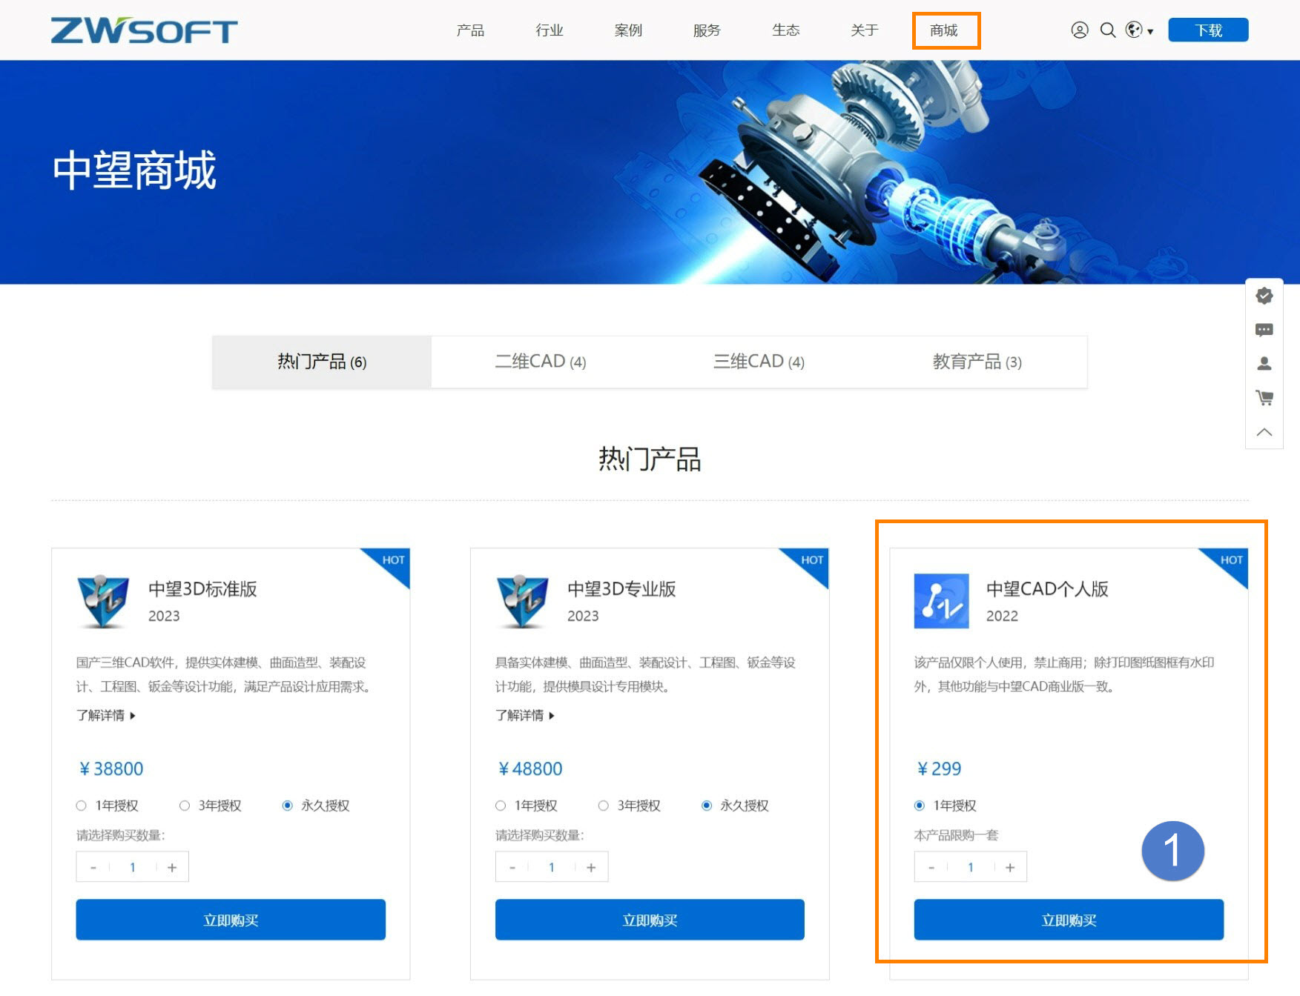
Task: Select 永久授权 for 中望3D标准版
Action: pos(288,806)
